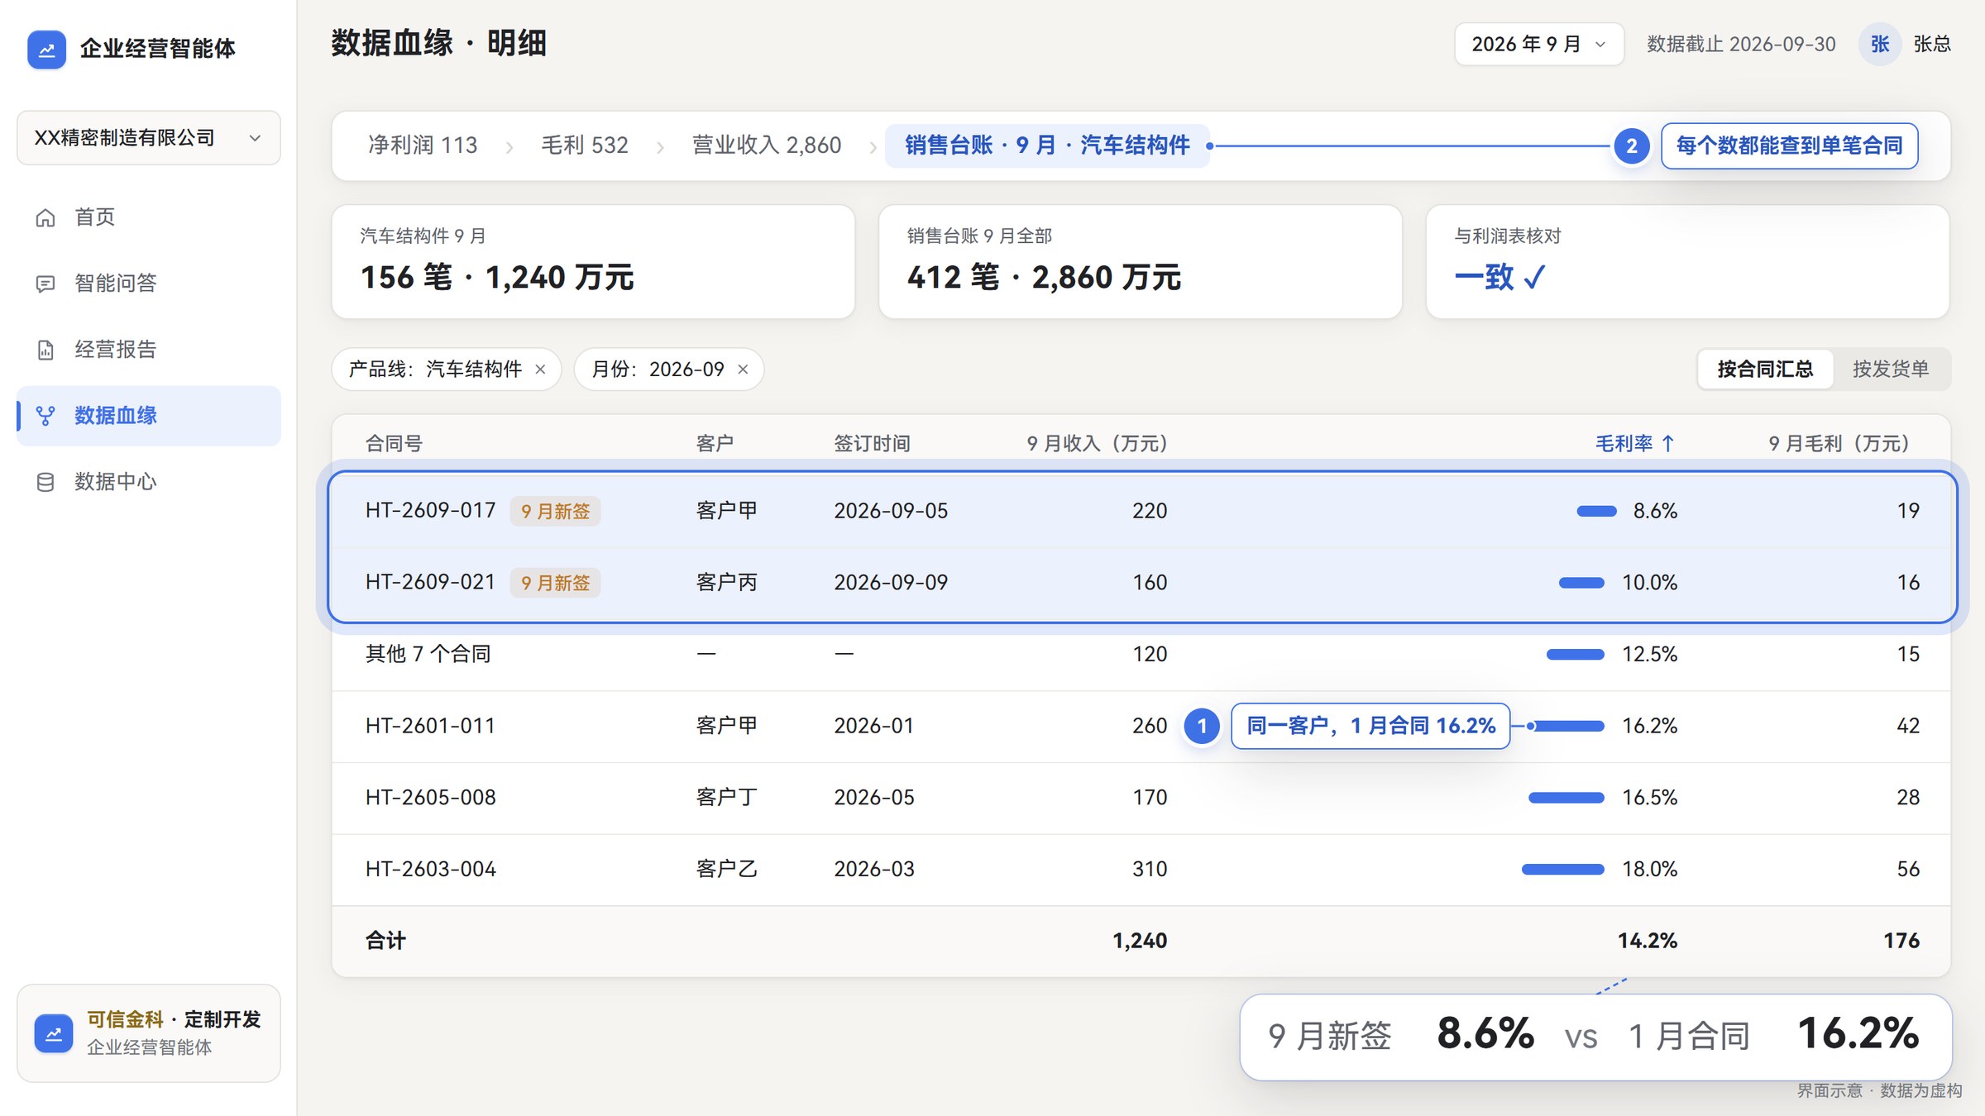1985x1116 pixels.
Task: Go to 首页 in sidebar
Action: click(x=149, y=217)
